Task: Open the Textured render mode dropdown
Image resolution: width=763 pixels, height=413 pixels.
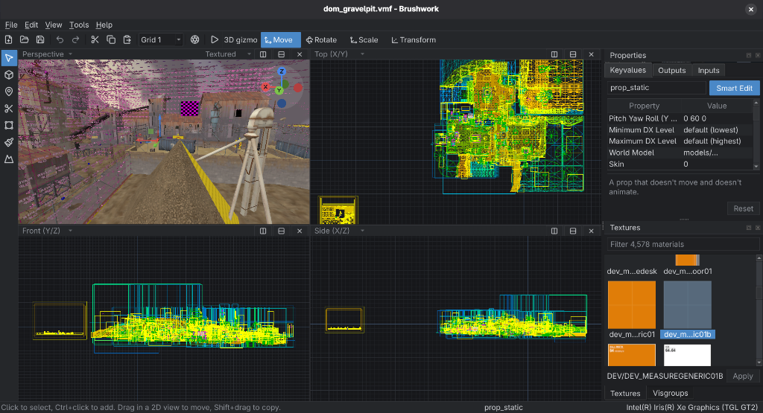Action: point(228,54)
